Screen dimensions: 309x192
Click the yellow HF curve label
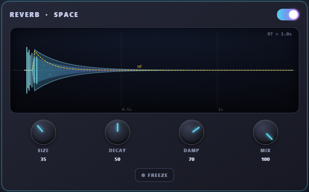click(140, 67)
